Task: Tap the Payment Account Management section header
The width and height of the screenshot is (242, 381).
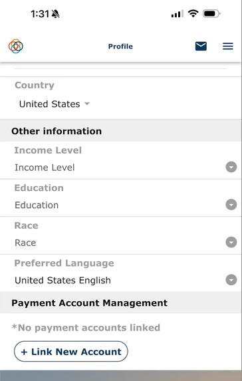Action: tap(89, 303)
